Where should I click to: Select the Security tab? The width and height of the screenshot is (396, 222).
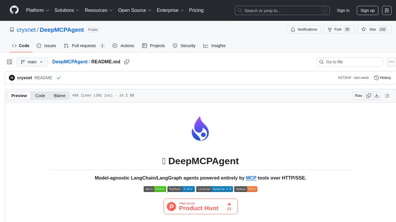tap(184, 46)
